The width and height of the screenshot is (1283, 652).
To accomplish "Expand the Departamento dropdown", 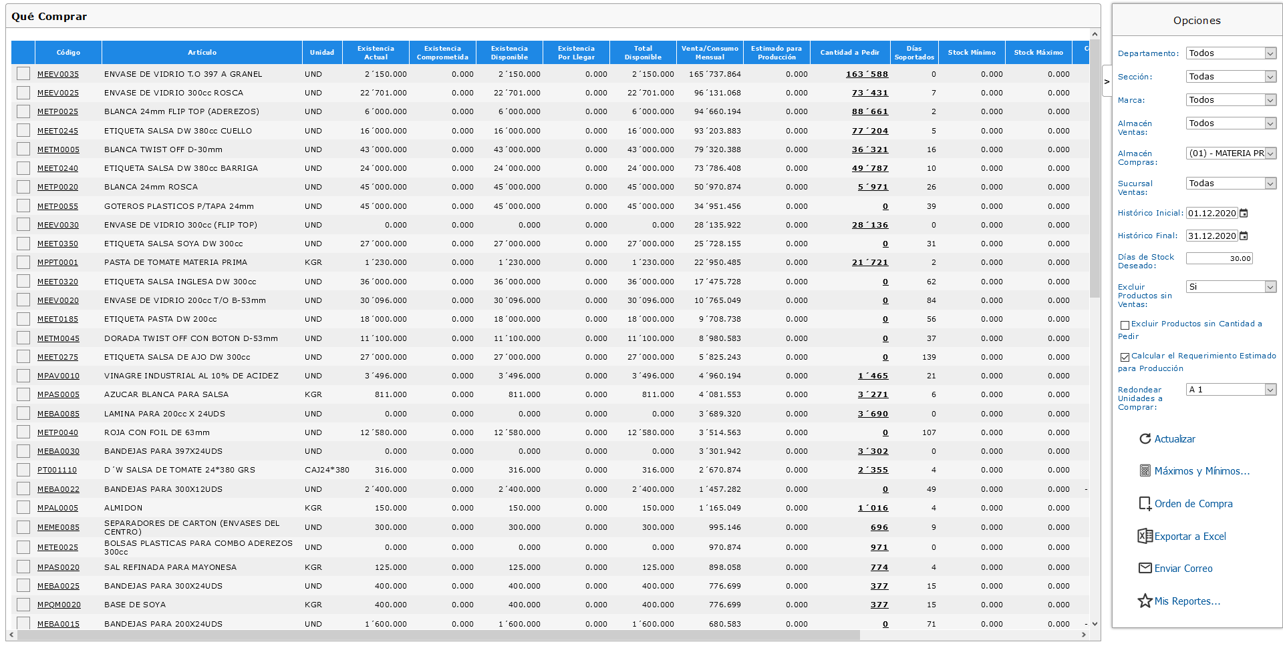I will click(1232, 53).
